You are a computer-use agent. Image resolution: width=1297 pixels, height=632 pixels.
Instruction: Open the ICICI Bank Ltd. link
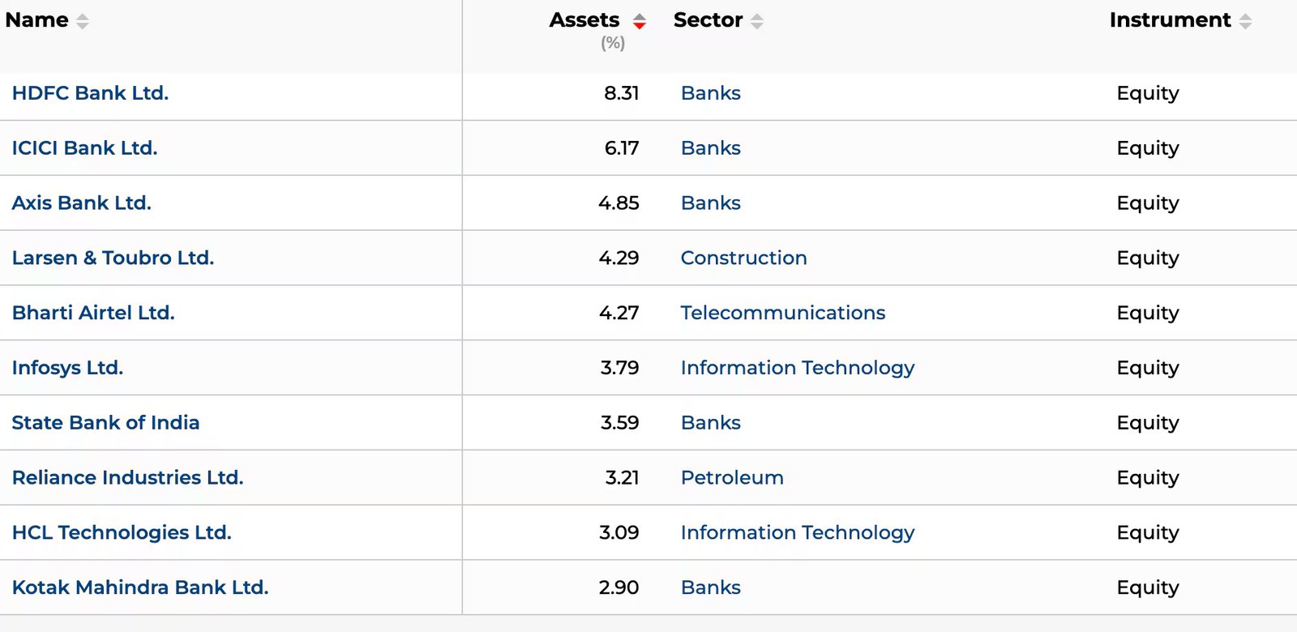click(84, 148)
